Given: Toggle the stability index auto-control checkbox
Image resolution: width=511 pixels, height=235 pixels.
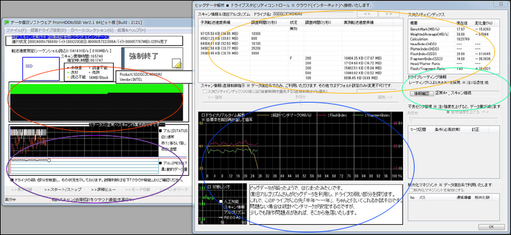Looking at the screenshot, I should (204, 91).
